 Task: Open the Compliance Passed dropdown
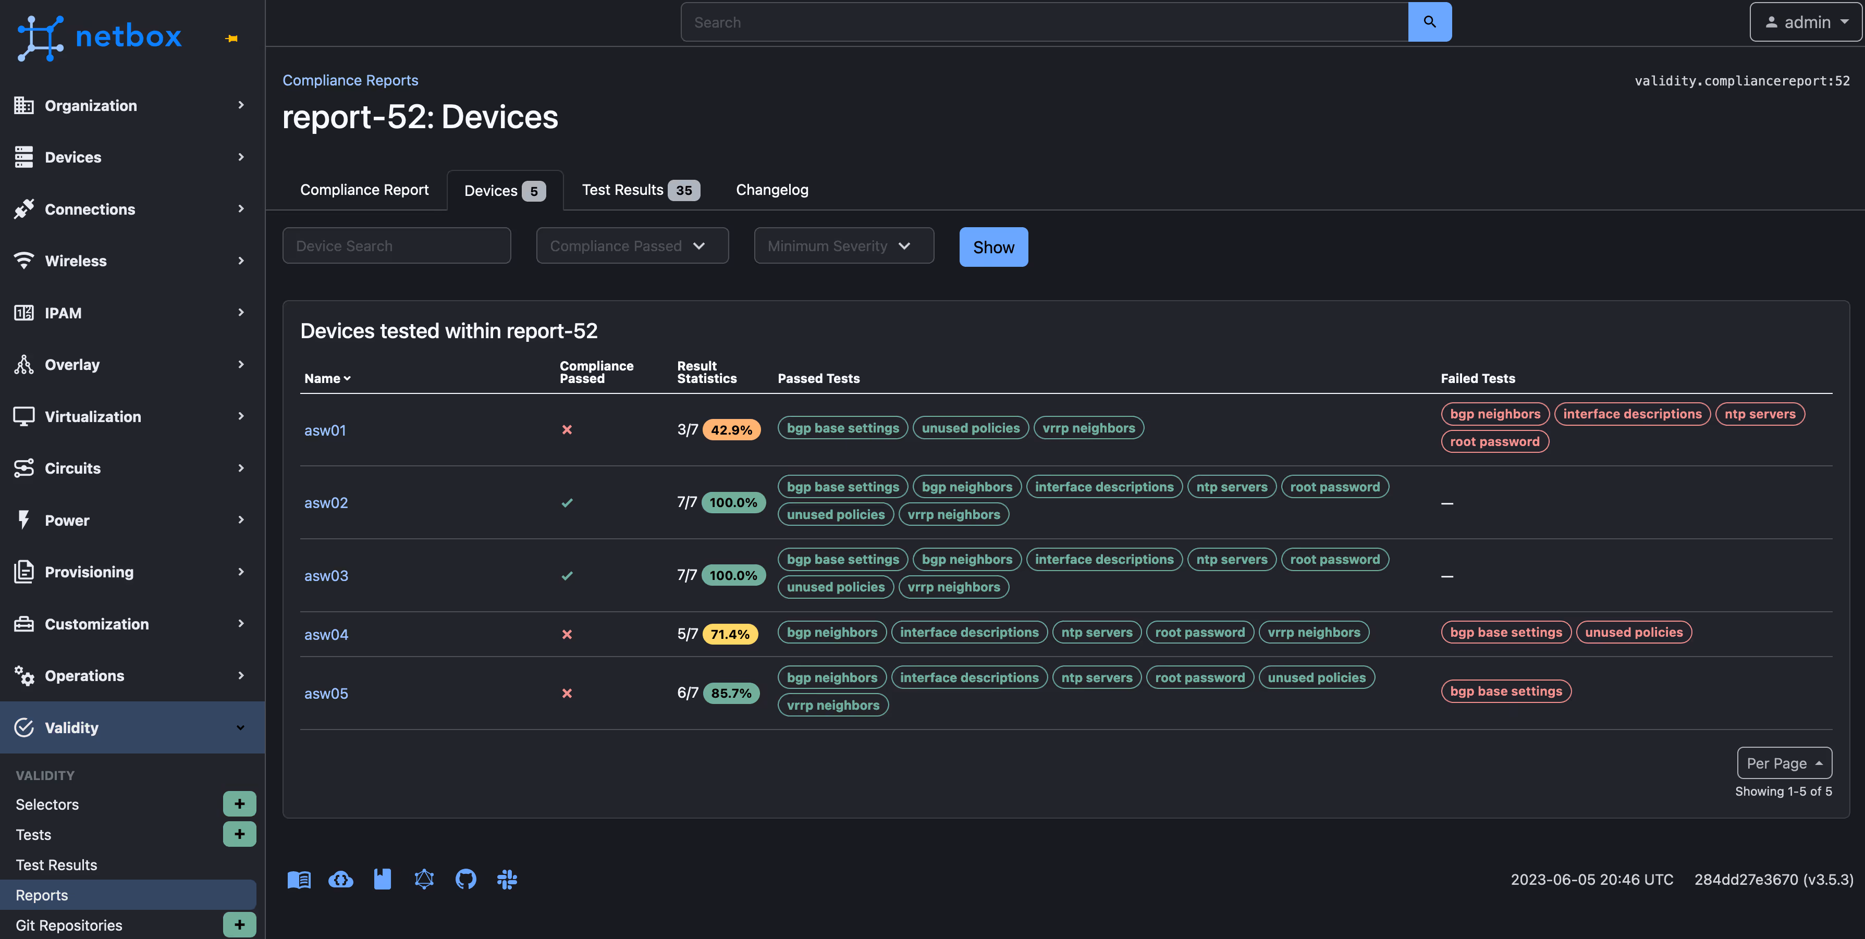pyautogui.click(x=631, y=245)
